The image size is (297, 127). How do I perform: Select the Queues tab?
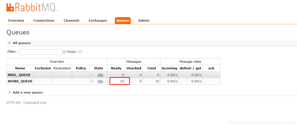tap(123, 21)
